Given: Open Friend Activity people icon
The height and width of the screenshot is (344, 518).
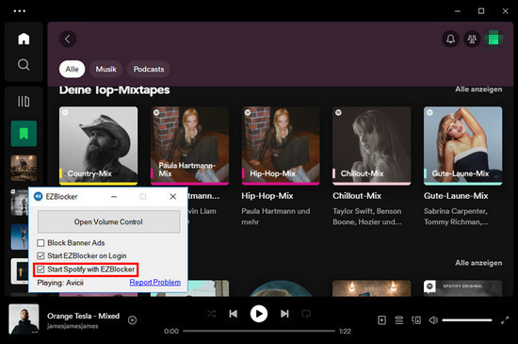Looking at the screenshot, I should [472, 39].
